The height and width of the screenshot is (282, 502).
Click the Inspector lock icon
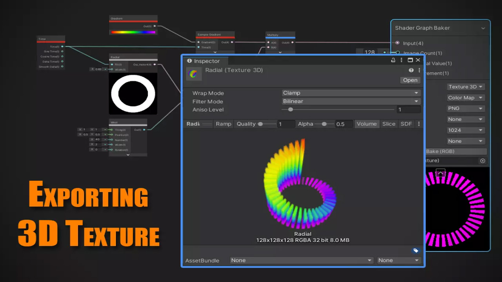(393, 60)
